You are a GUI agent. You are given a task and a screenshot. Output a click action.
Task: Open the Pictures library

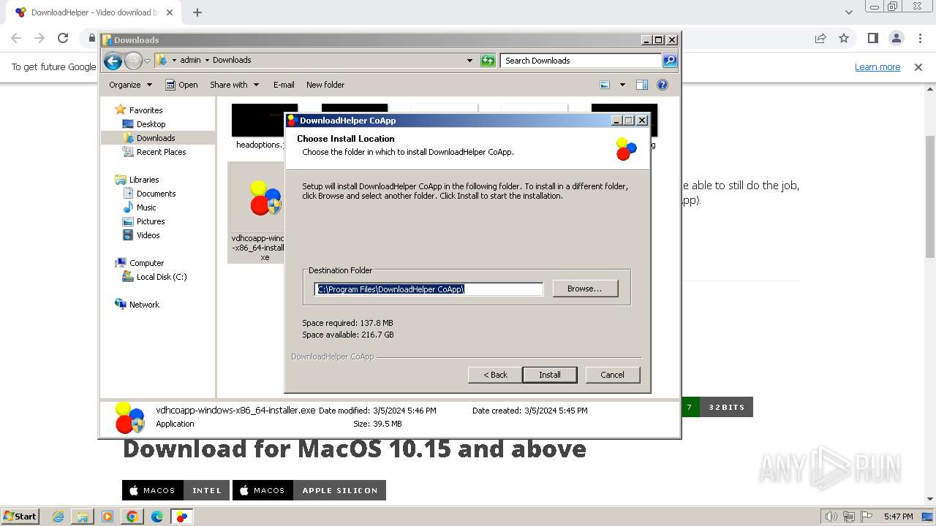151,221
